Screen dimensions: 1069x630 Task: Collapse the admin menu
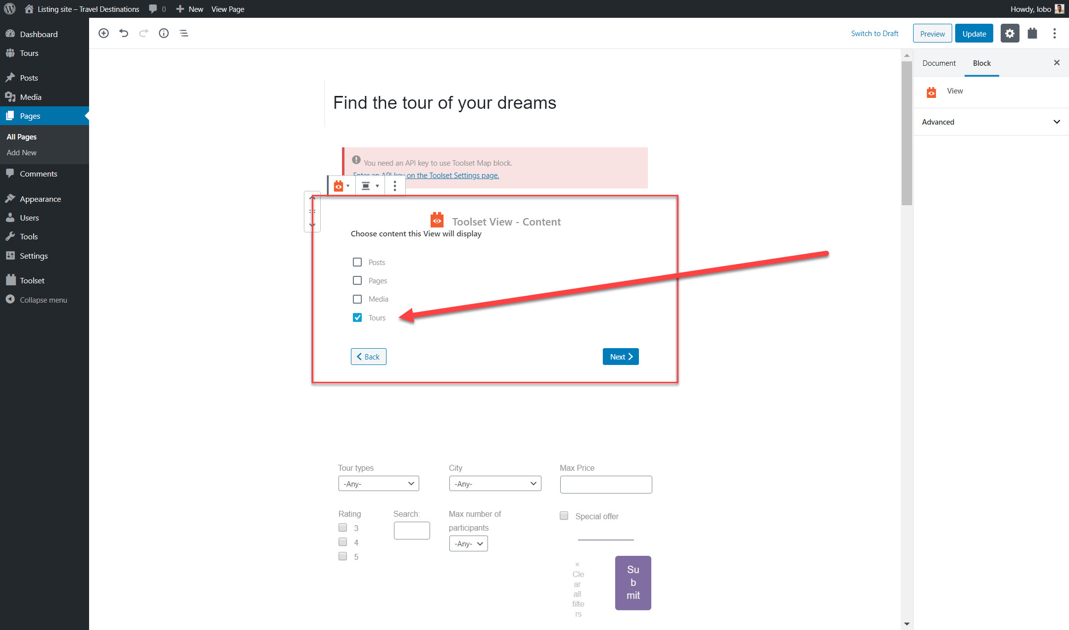[x=44, y=300]
